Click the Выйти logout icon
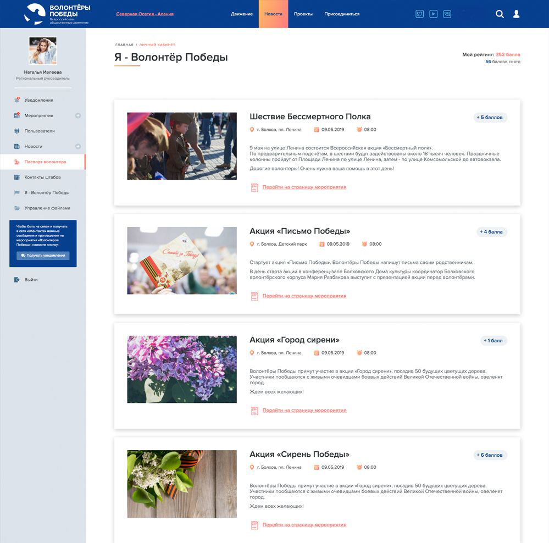This screenshot has width=549, height=543. tap(17, 280)
